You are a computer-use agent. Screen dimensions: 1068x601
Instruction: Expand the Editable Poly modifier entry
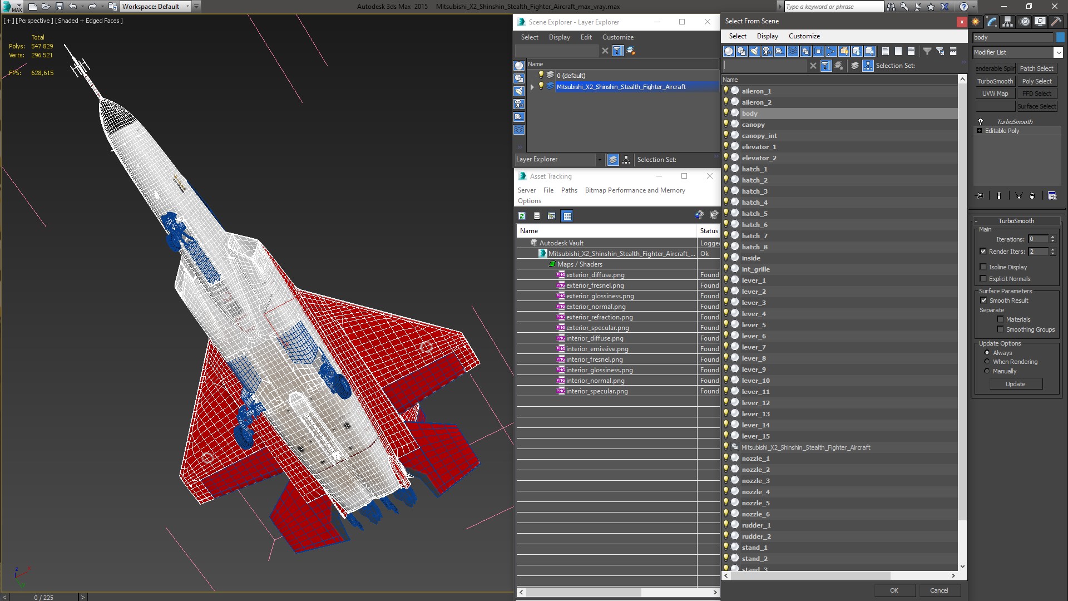[979, 131]
